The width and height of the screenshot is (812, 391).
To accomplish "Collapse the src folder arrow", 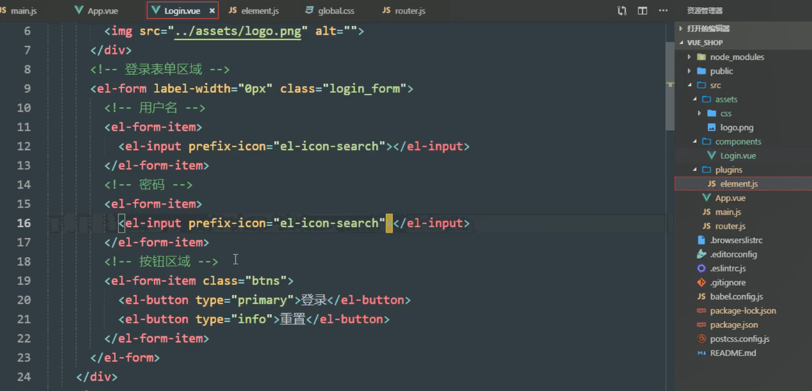I will click(690, 85).
